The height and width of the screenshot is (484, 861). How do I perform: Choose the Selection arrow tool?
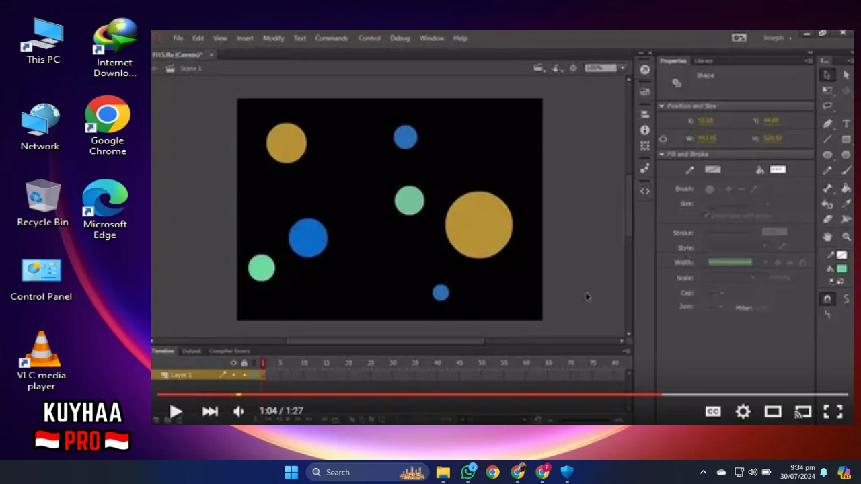827,75
